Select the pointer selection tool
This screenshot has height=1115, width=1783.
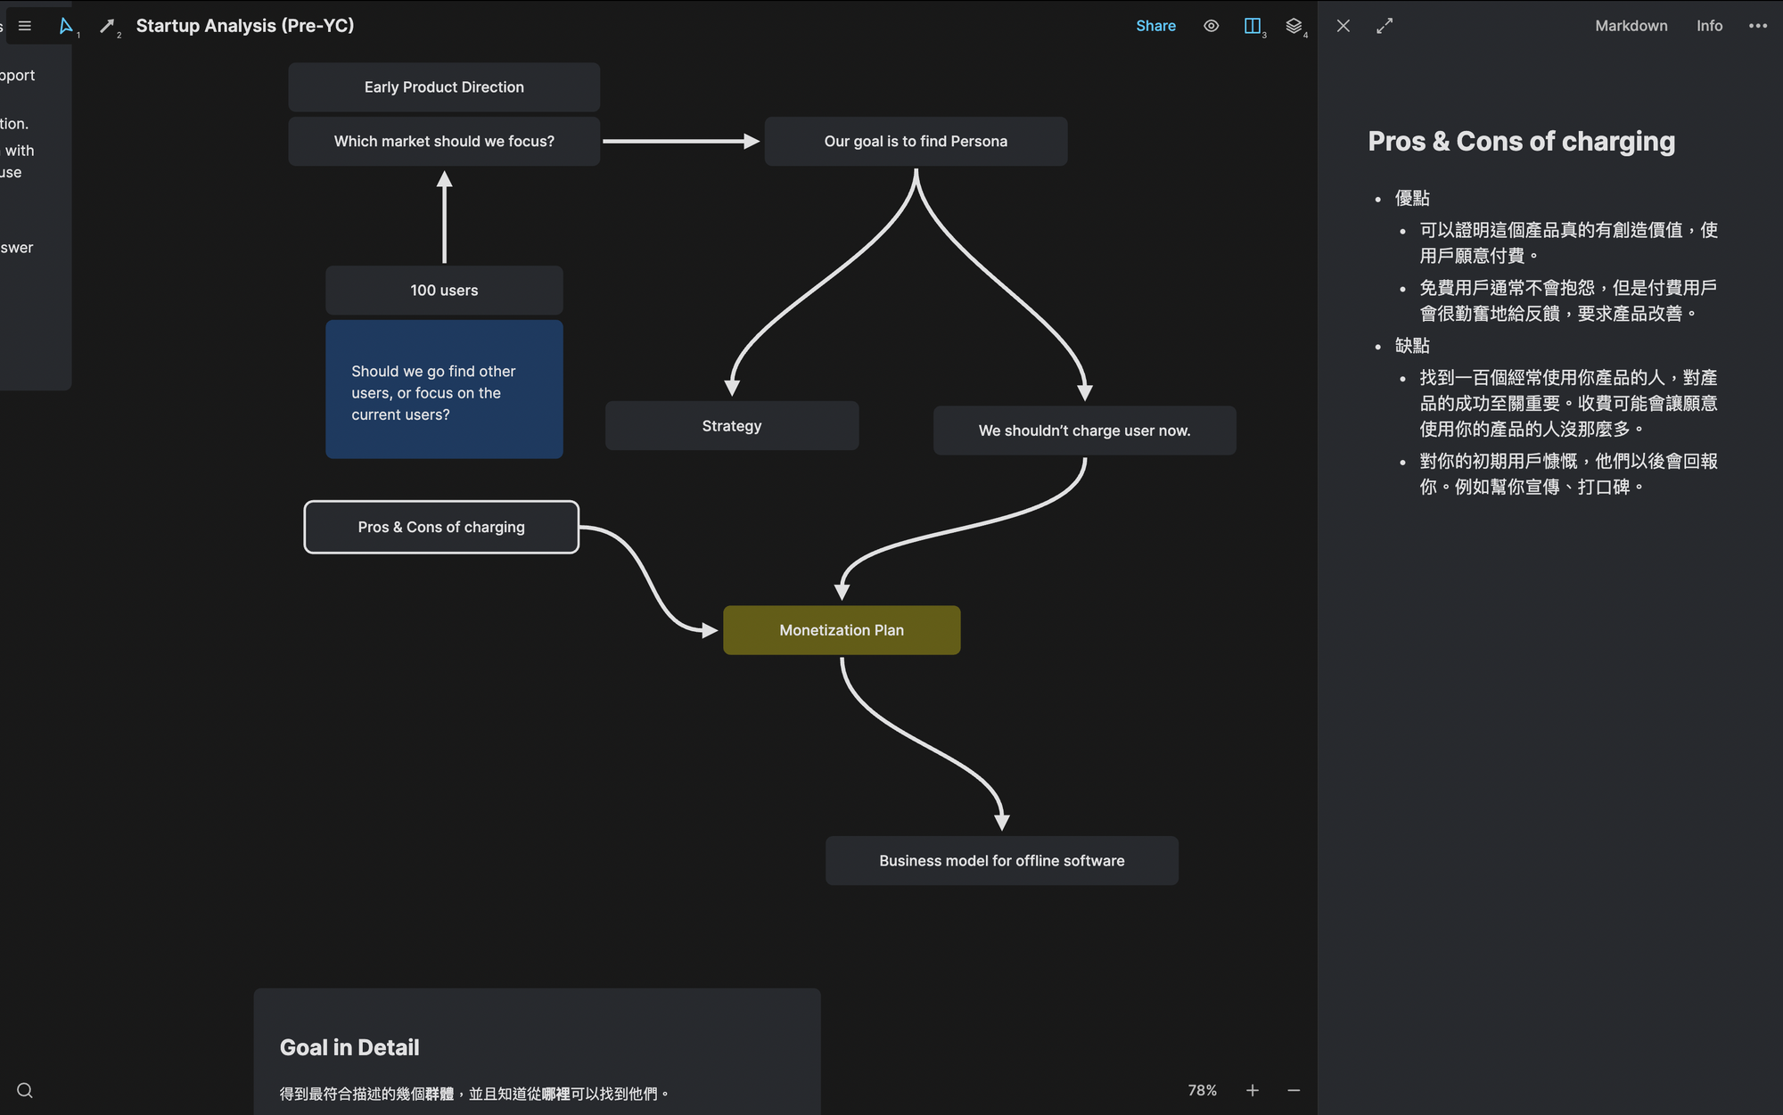[66, 26]
